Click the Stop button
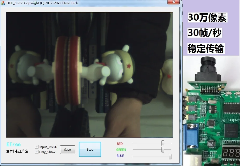Screen dimensions: 240x166 tap(90, 149)
